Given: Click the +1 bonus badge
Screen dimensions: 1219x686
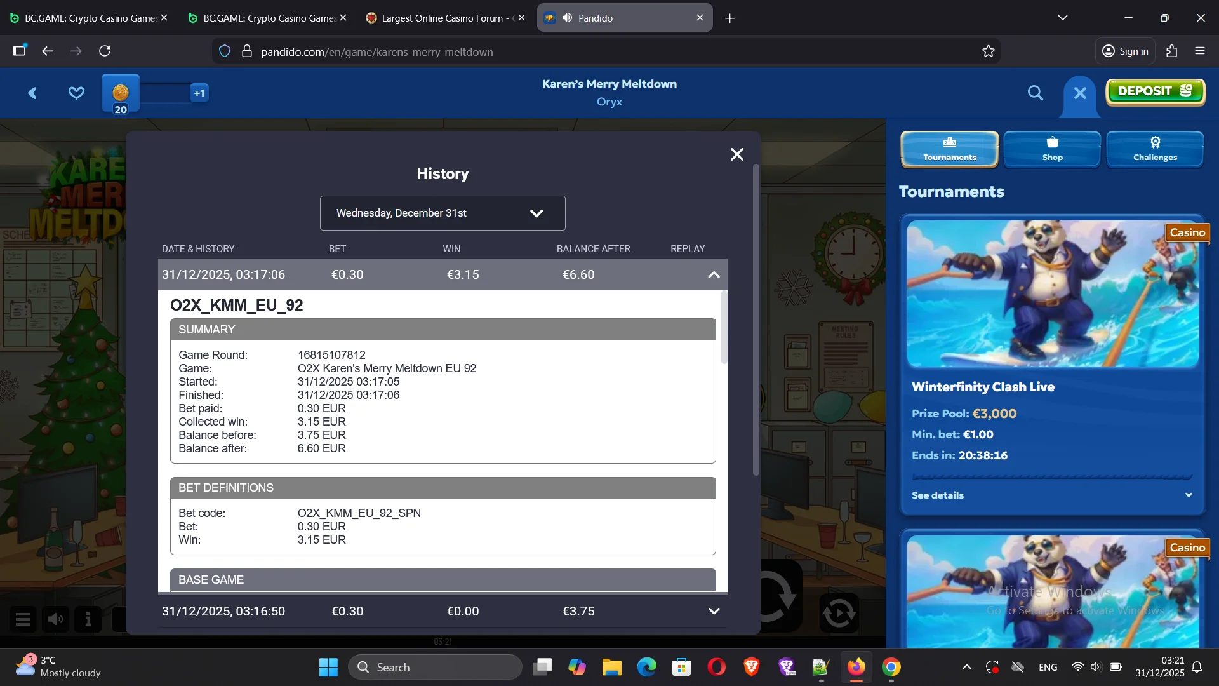Looking at the screenshot, I should [x=199, y=93].
